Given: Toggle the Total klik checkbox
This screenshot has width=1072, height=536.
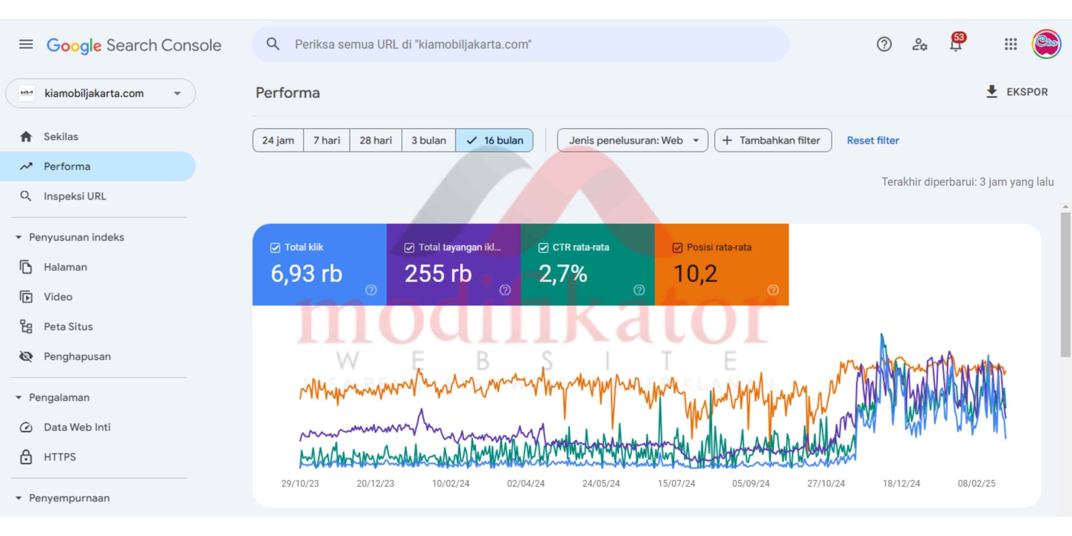Looking at the screenshot, I should 275,248.
